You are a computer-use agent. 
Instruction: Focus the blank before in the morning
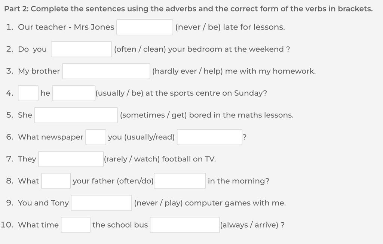tap(180, 181)
